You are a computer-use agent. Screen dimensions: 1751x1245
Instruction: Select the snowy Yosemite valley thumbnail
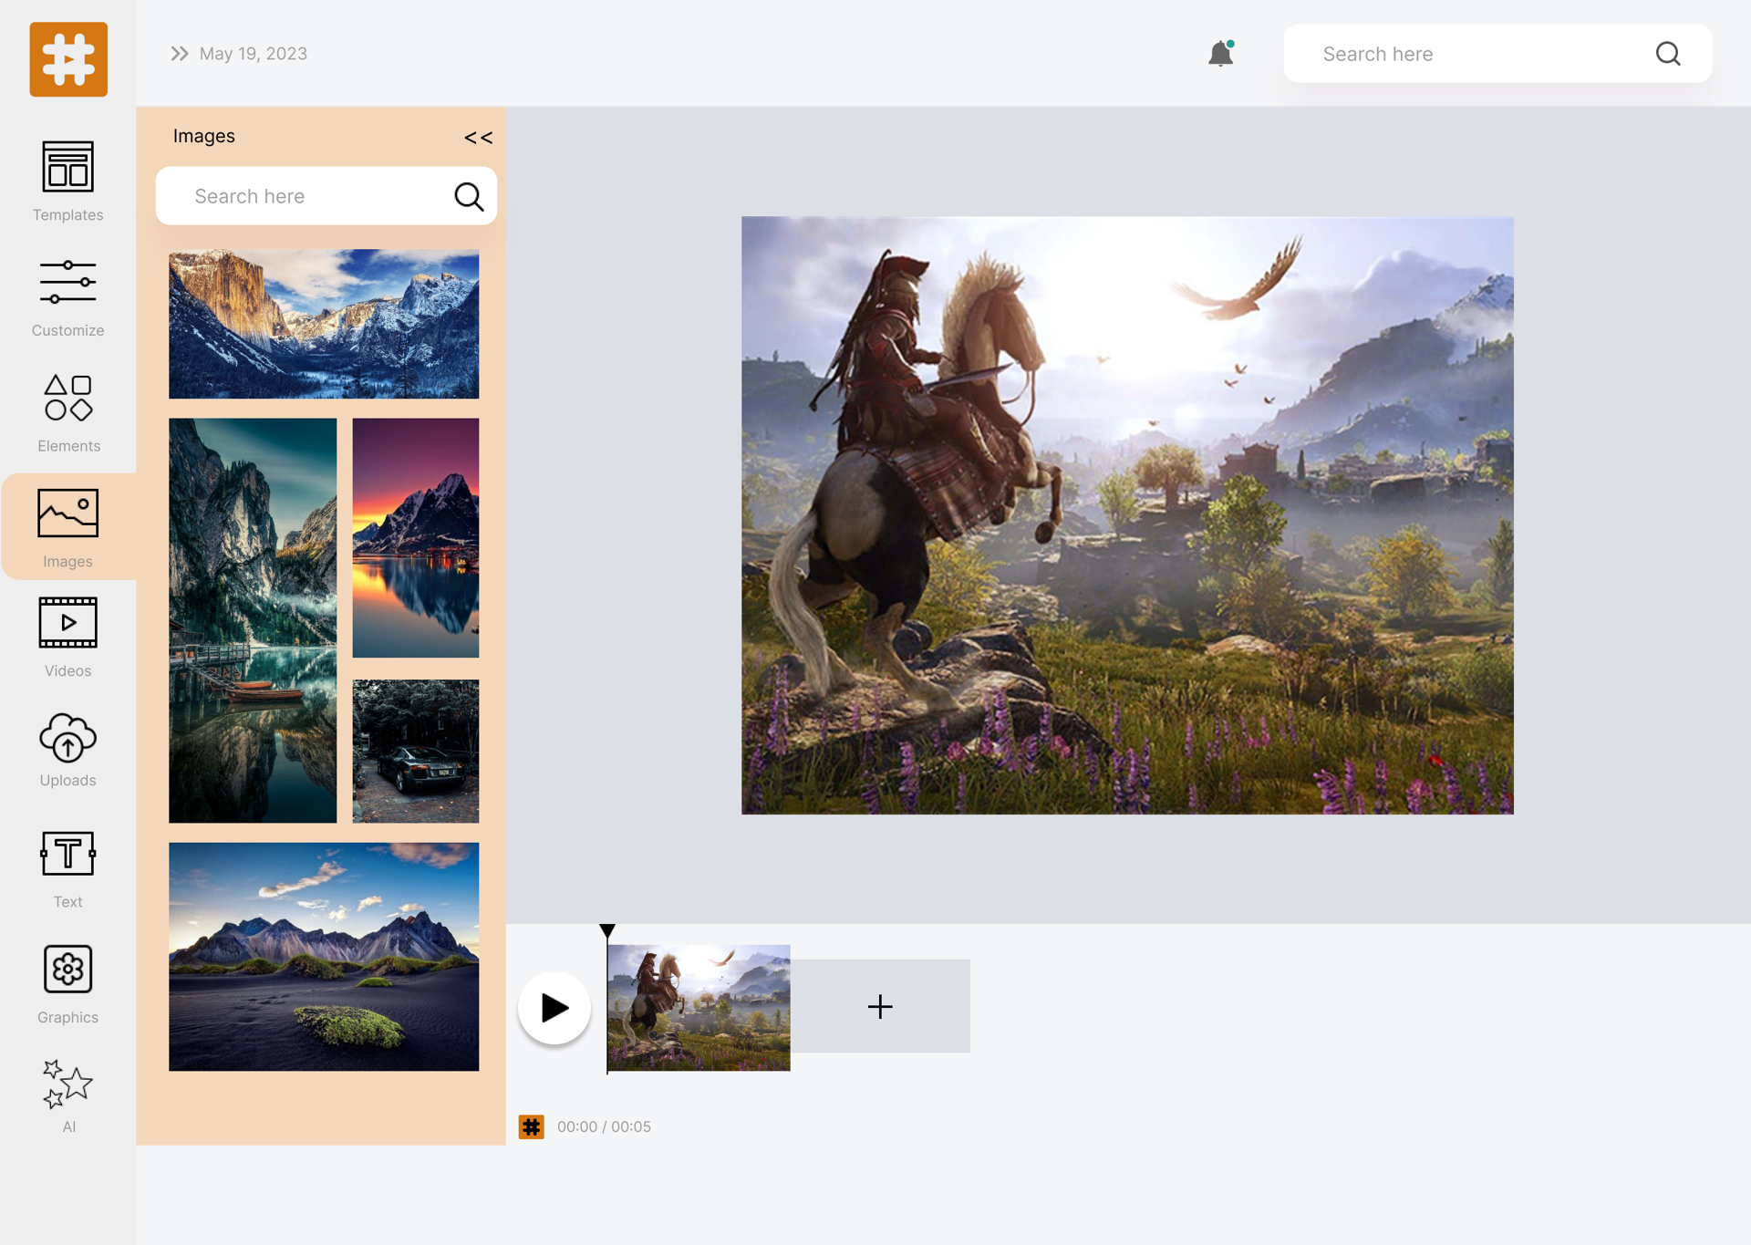pyautogui.click(x=324, y=324)
